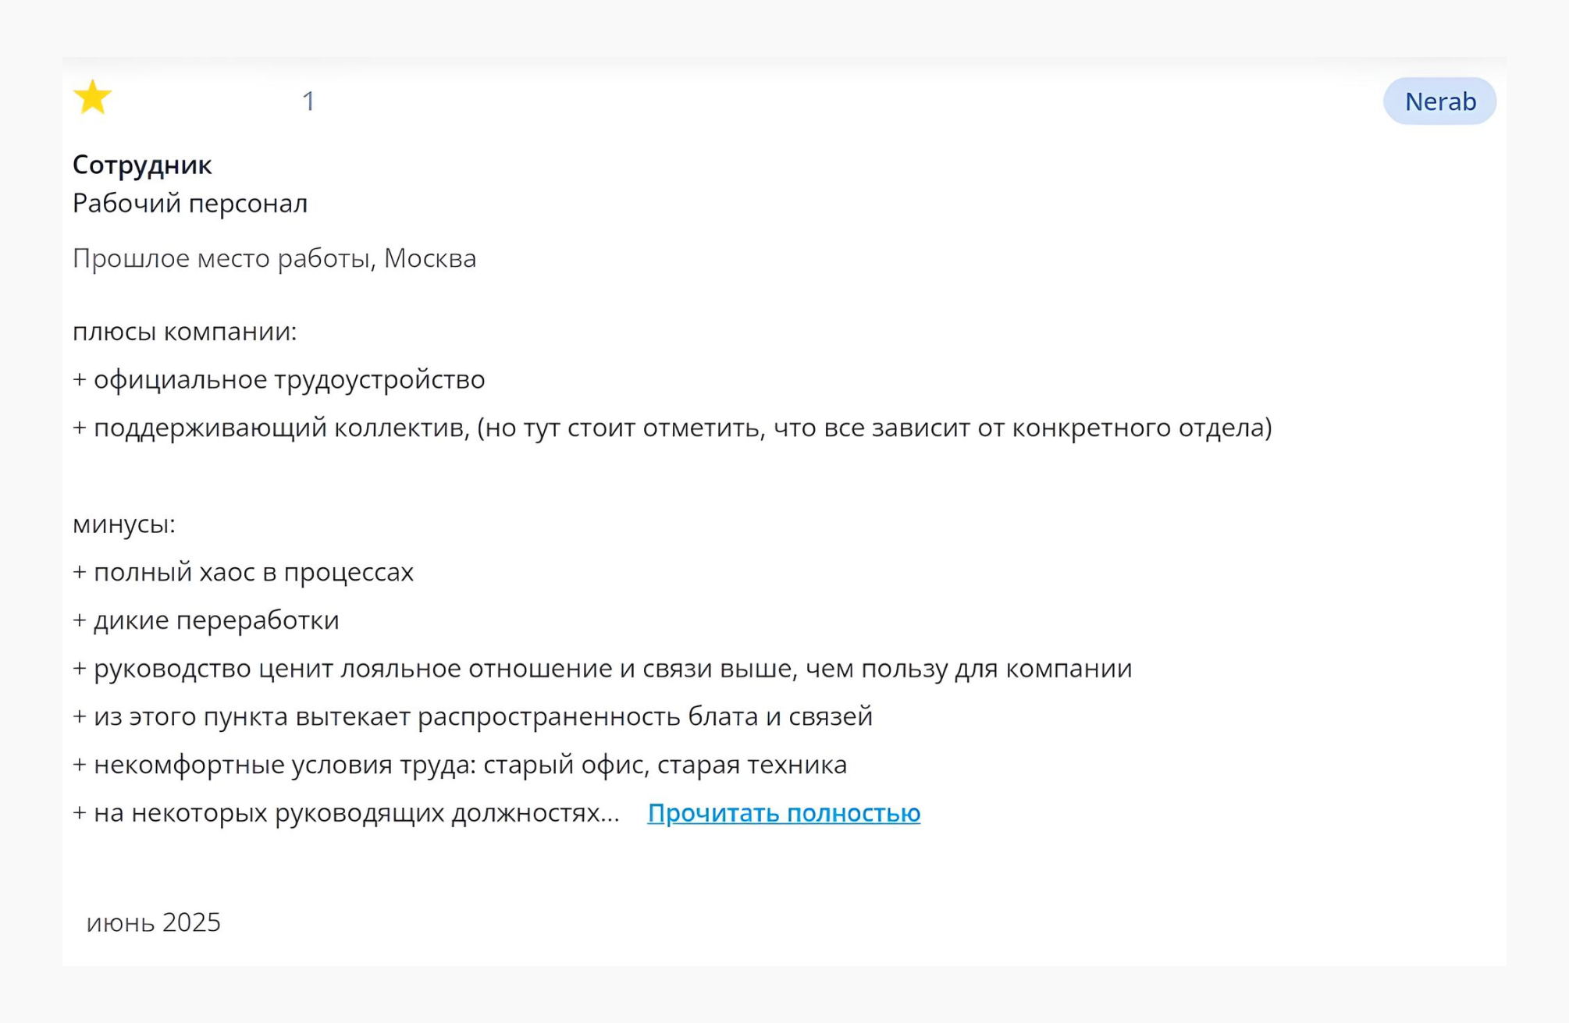Image resolution: width=1569 pixels, height=1023 pixels.
Task: Click the 'руководство ценит лояльное отношение' line
Action: click(x=602, y=669)
